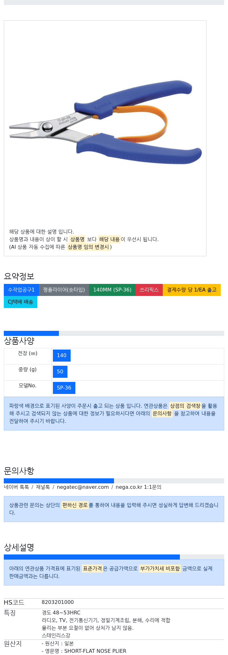Click the 상품사양 progress bar
Viewport: 228px width, 655px height.
114,333
